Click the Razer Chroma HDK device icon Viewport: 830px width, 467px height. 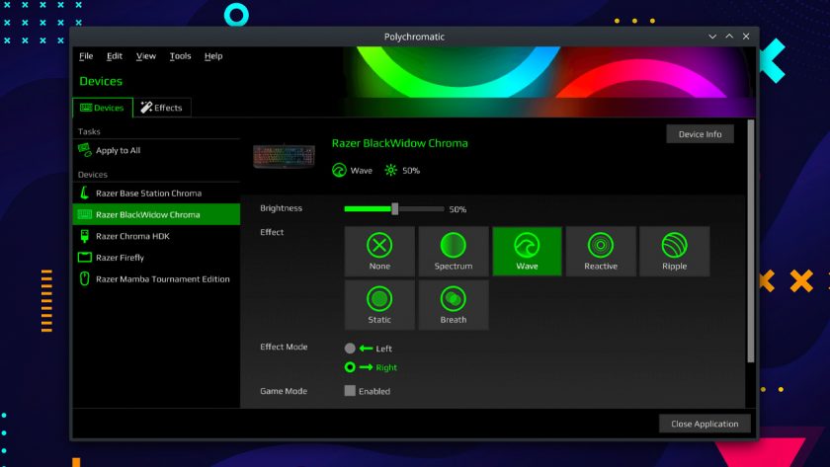tap(84, 236)
